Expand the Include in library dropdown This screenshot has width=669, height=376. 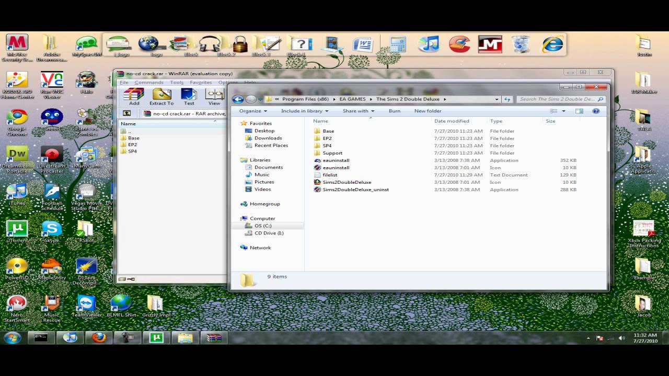coord(305,111)
